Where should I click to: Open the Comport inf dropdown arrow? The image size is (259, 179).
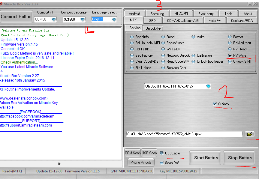coord(54,19)
